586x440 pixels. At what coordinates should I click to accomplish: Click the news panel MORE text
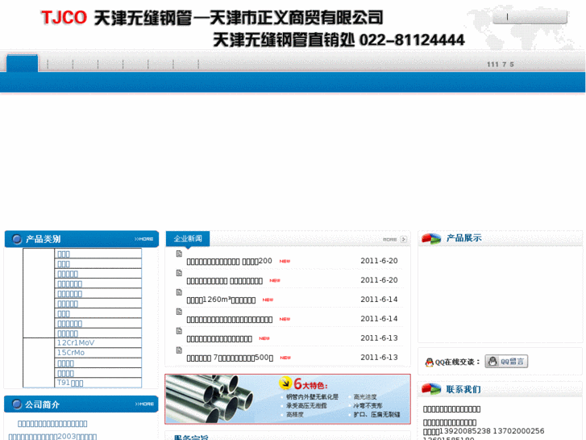pos(390,239)
